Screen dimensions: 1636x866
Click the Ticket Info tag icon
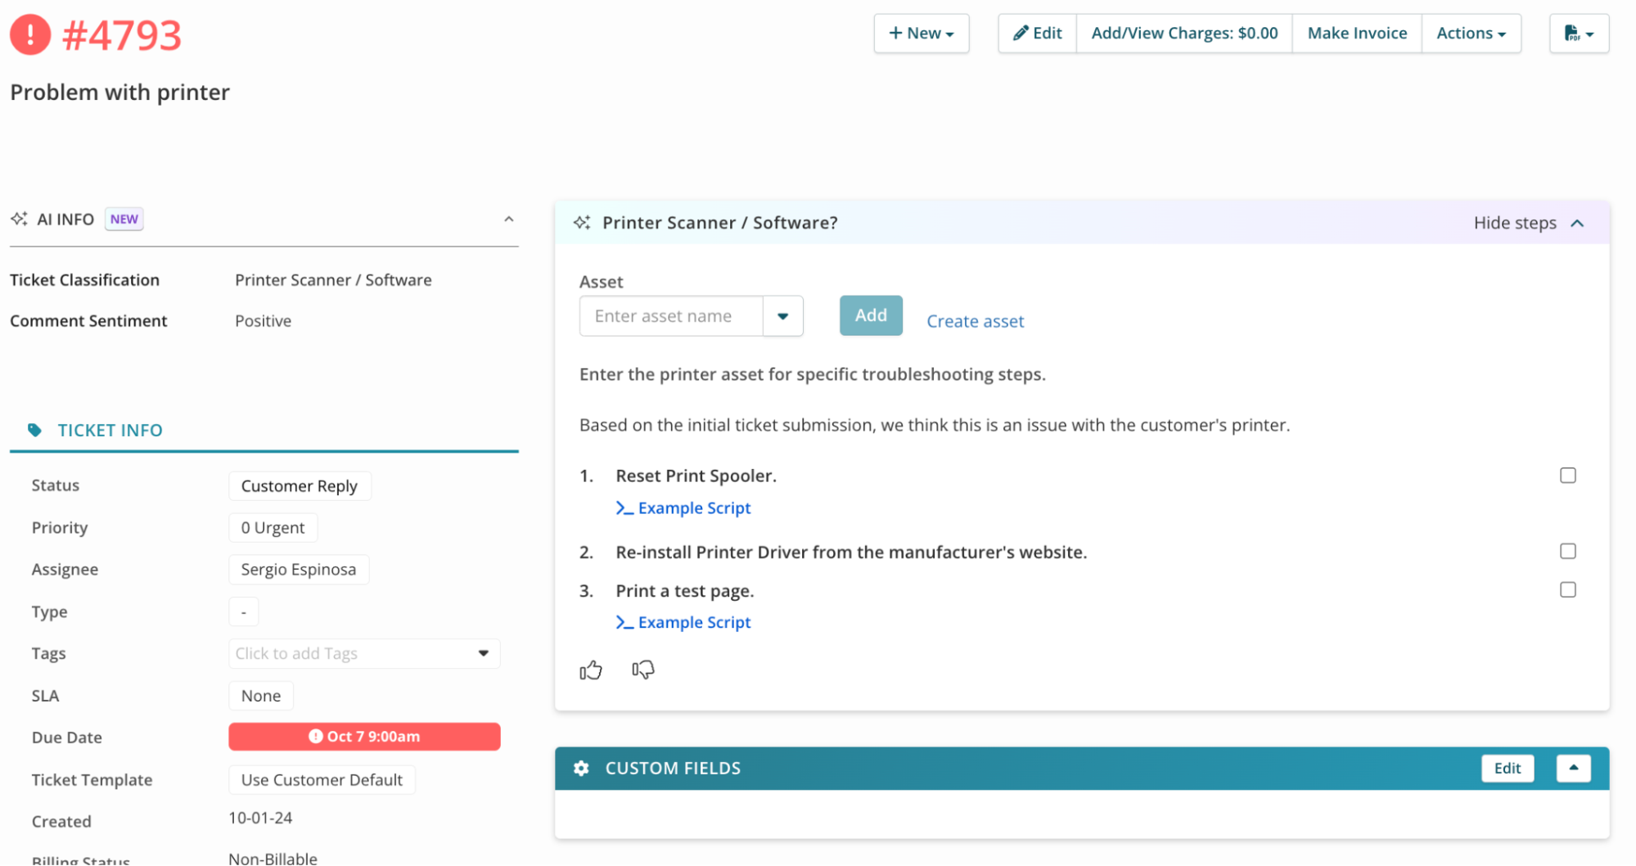click(x=34, y=430)
